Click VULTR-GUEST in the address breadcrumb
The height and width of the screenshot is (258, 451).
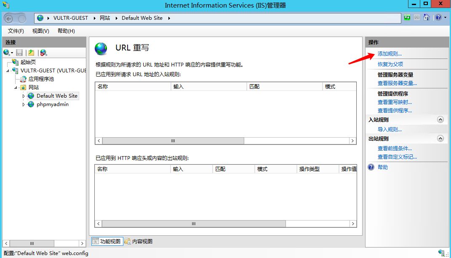(x=71, y=18)
